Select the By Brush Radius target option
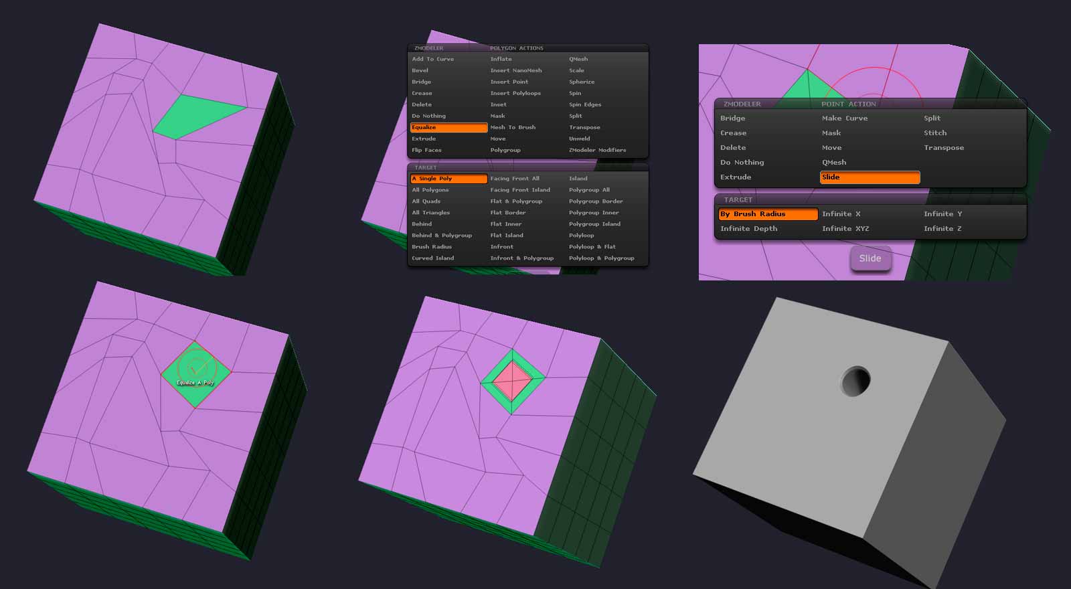This screenshot has width=1071, height=589. [x=768, y=214]
